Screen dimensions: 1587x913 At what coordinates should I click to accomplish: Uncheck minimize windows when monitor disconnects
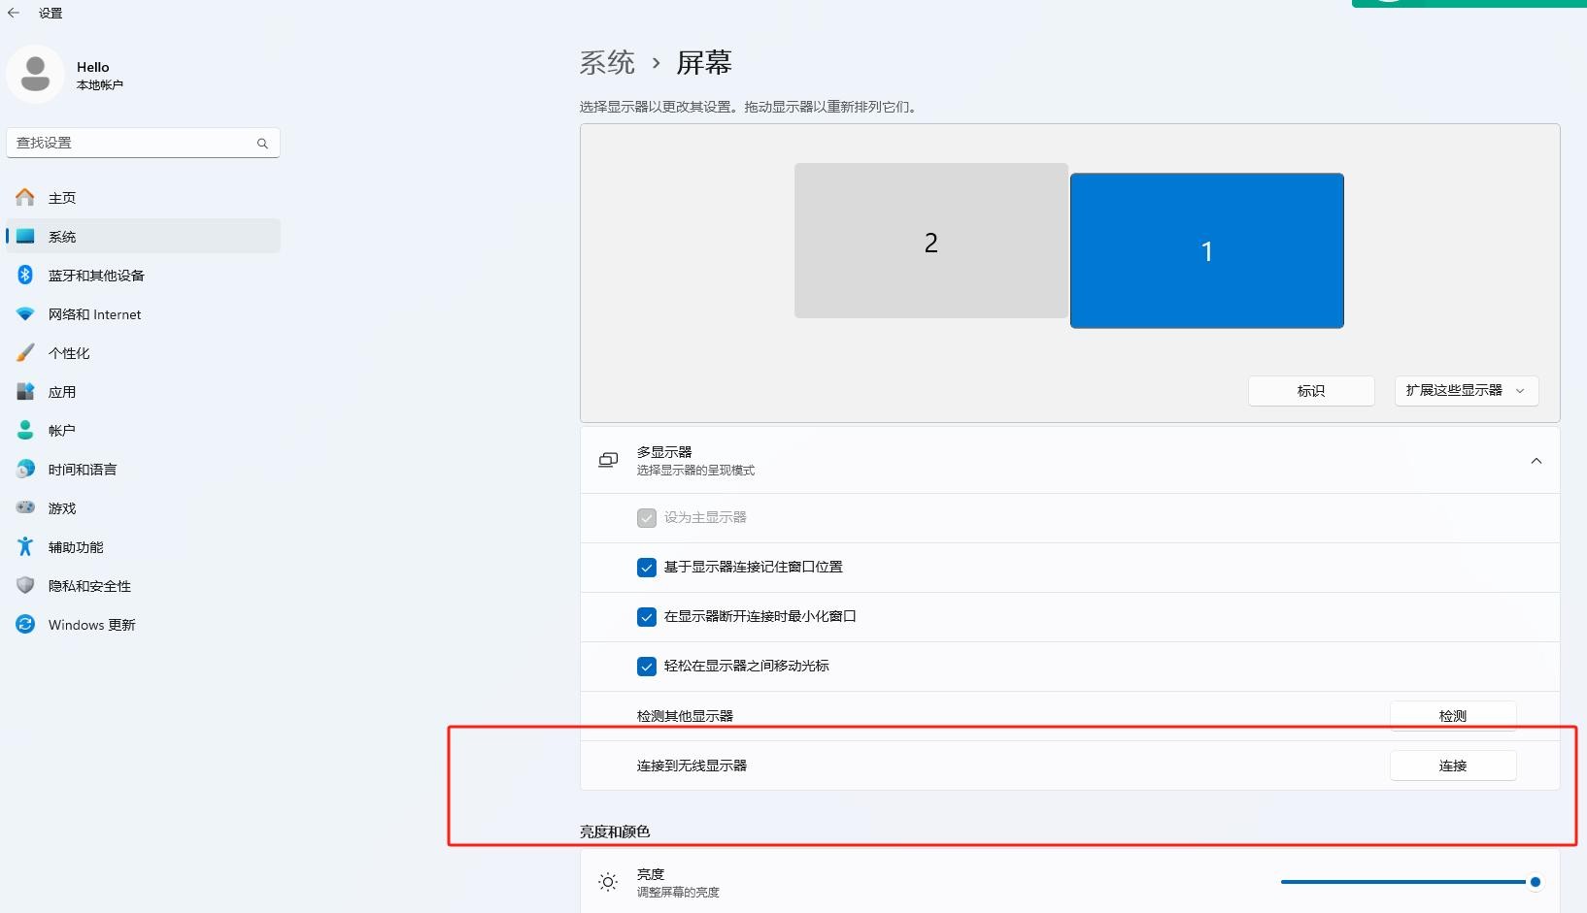coord(647,617)
